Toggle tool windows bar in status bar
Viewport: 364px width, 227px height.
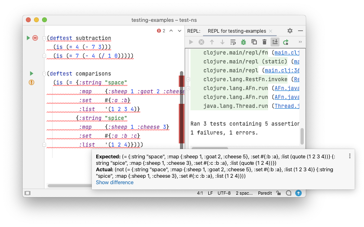tap(28, 193)
